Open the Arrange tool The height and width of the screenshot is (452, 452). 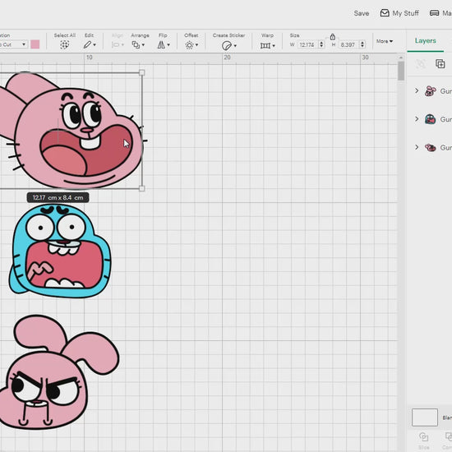136,44
